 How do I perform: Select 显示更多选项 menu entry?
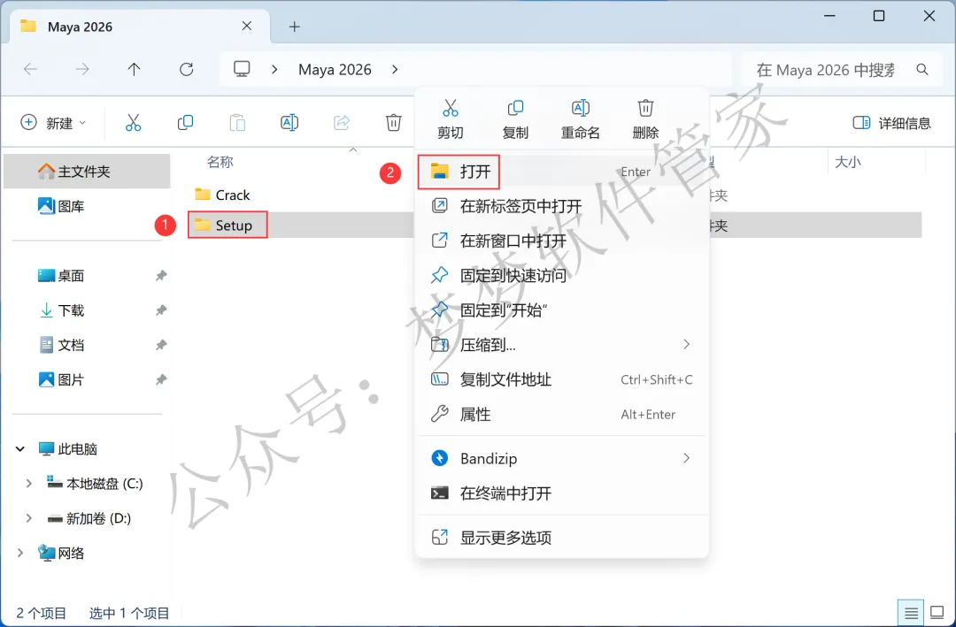(561, 538)
